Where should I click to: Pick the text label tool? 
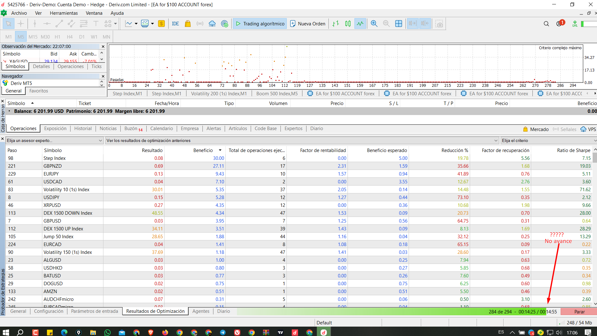pyautogui.click(x=96, y=24)
